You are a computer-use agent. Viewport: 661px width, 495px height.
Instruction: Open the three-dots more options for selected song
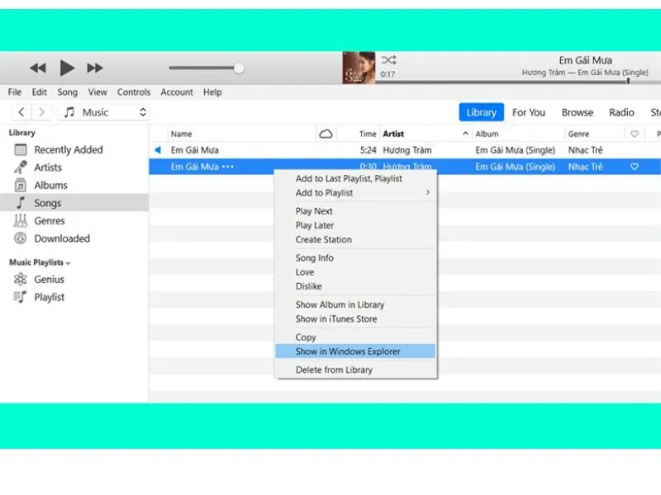228,167
